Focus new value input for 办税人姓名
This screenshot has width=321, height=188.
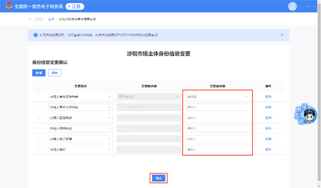[x=217, y=150]
